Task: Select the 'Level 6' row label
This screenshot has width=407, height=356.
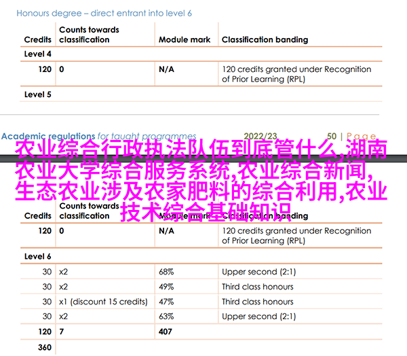Action: point(38,257)
